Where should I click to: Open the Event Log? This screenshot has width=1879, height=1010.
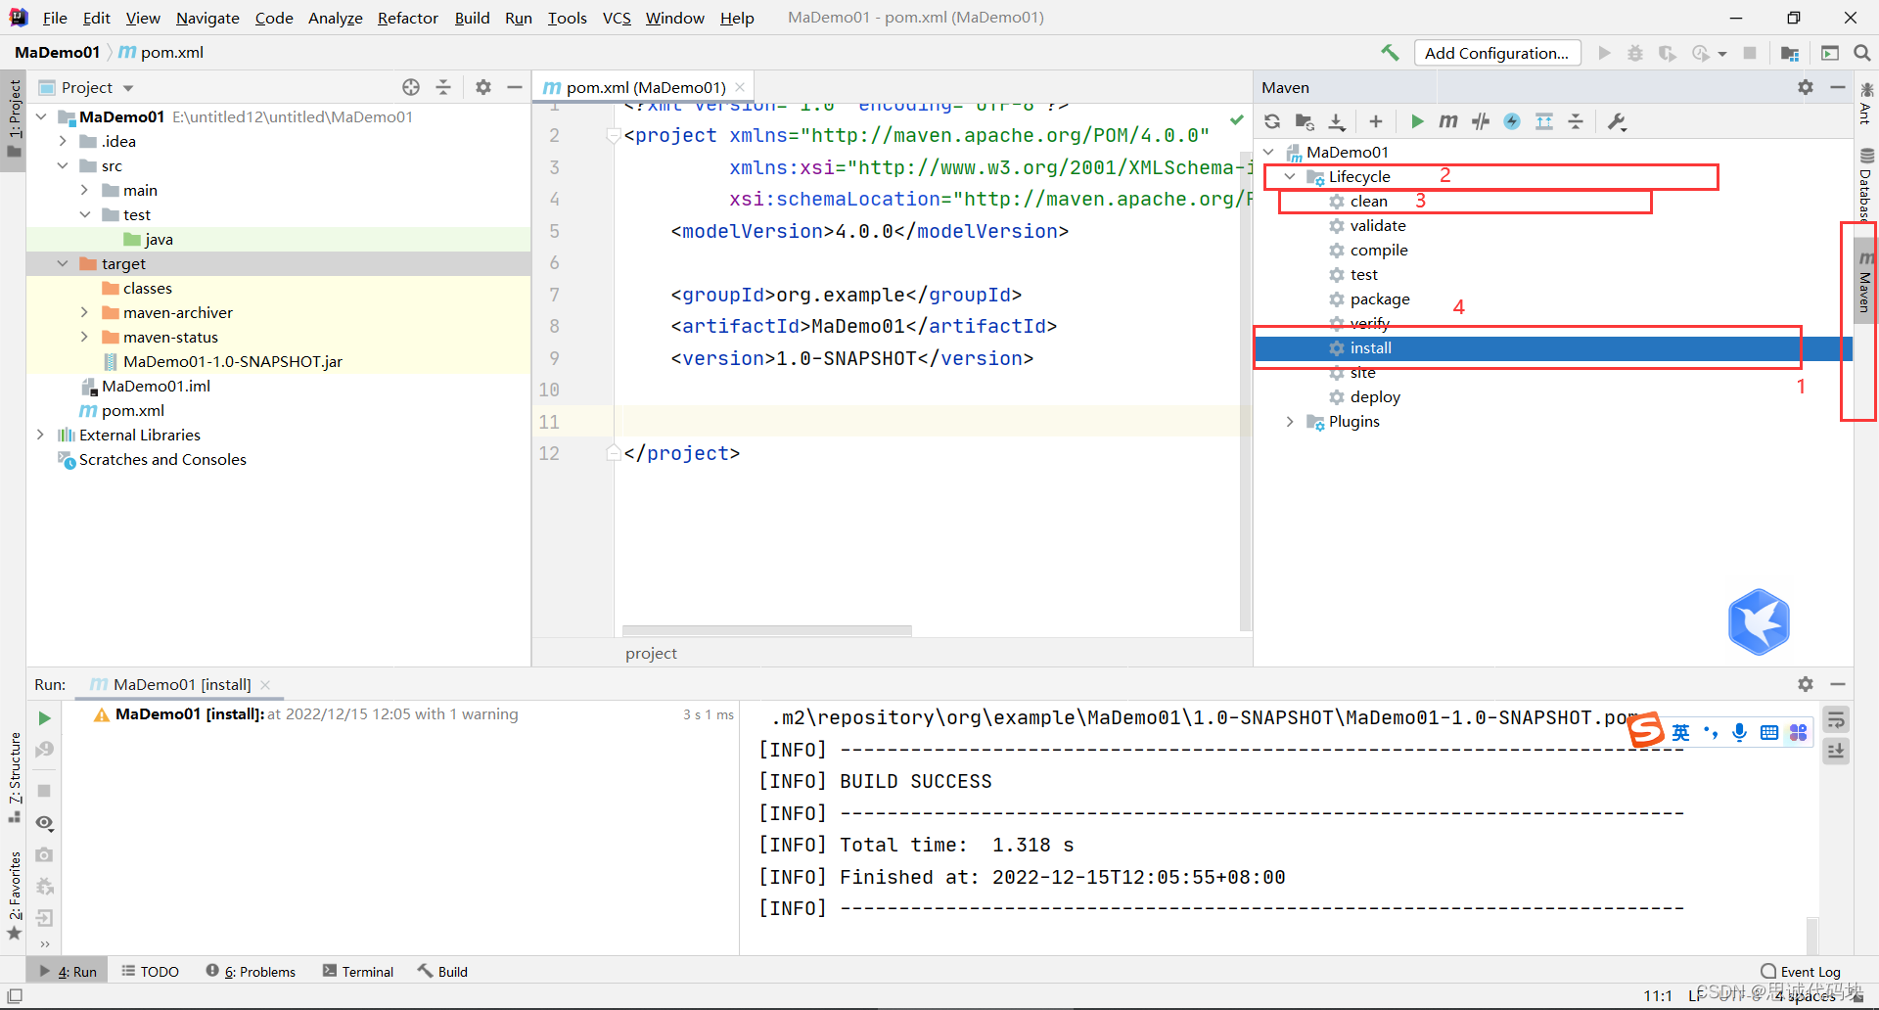point(1801,971)
